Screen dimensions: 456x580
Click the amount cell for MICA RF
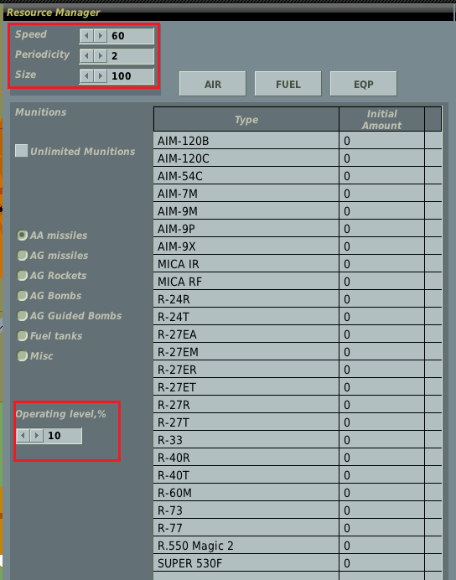click(381, 282)
